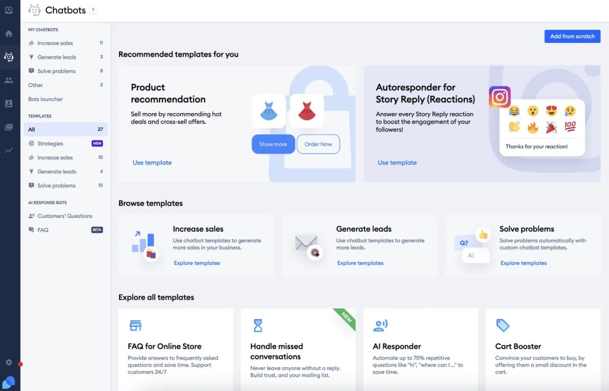609x391 pixels.
Task: Open the Visitors people icon in sidebar
Action: click(9, 80)
